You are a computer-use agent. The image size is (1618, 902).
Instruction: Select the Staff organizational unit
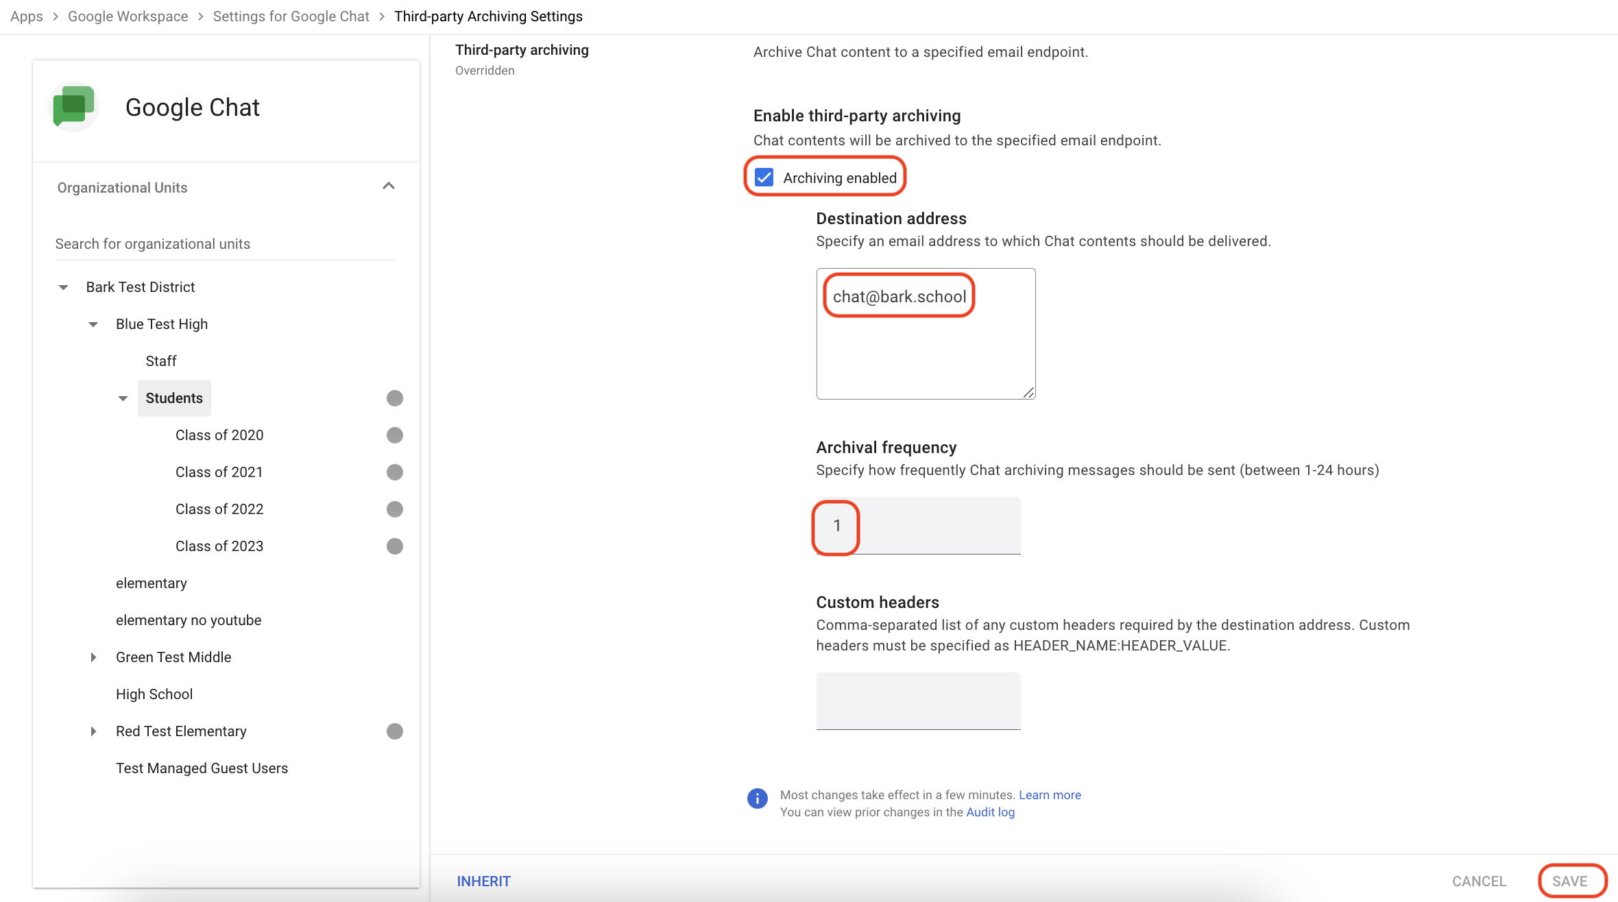(161, 361)
